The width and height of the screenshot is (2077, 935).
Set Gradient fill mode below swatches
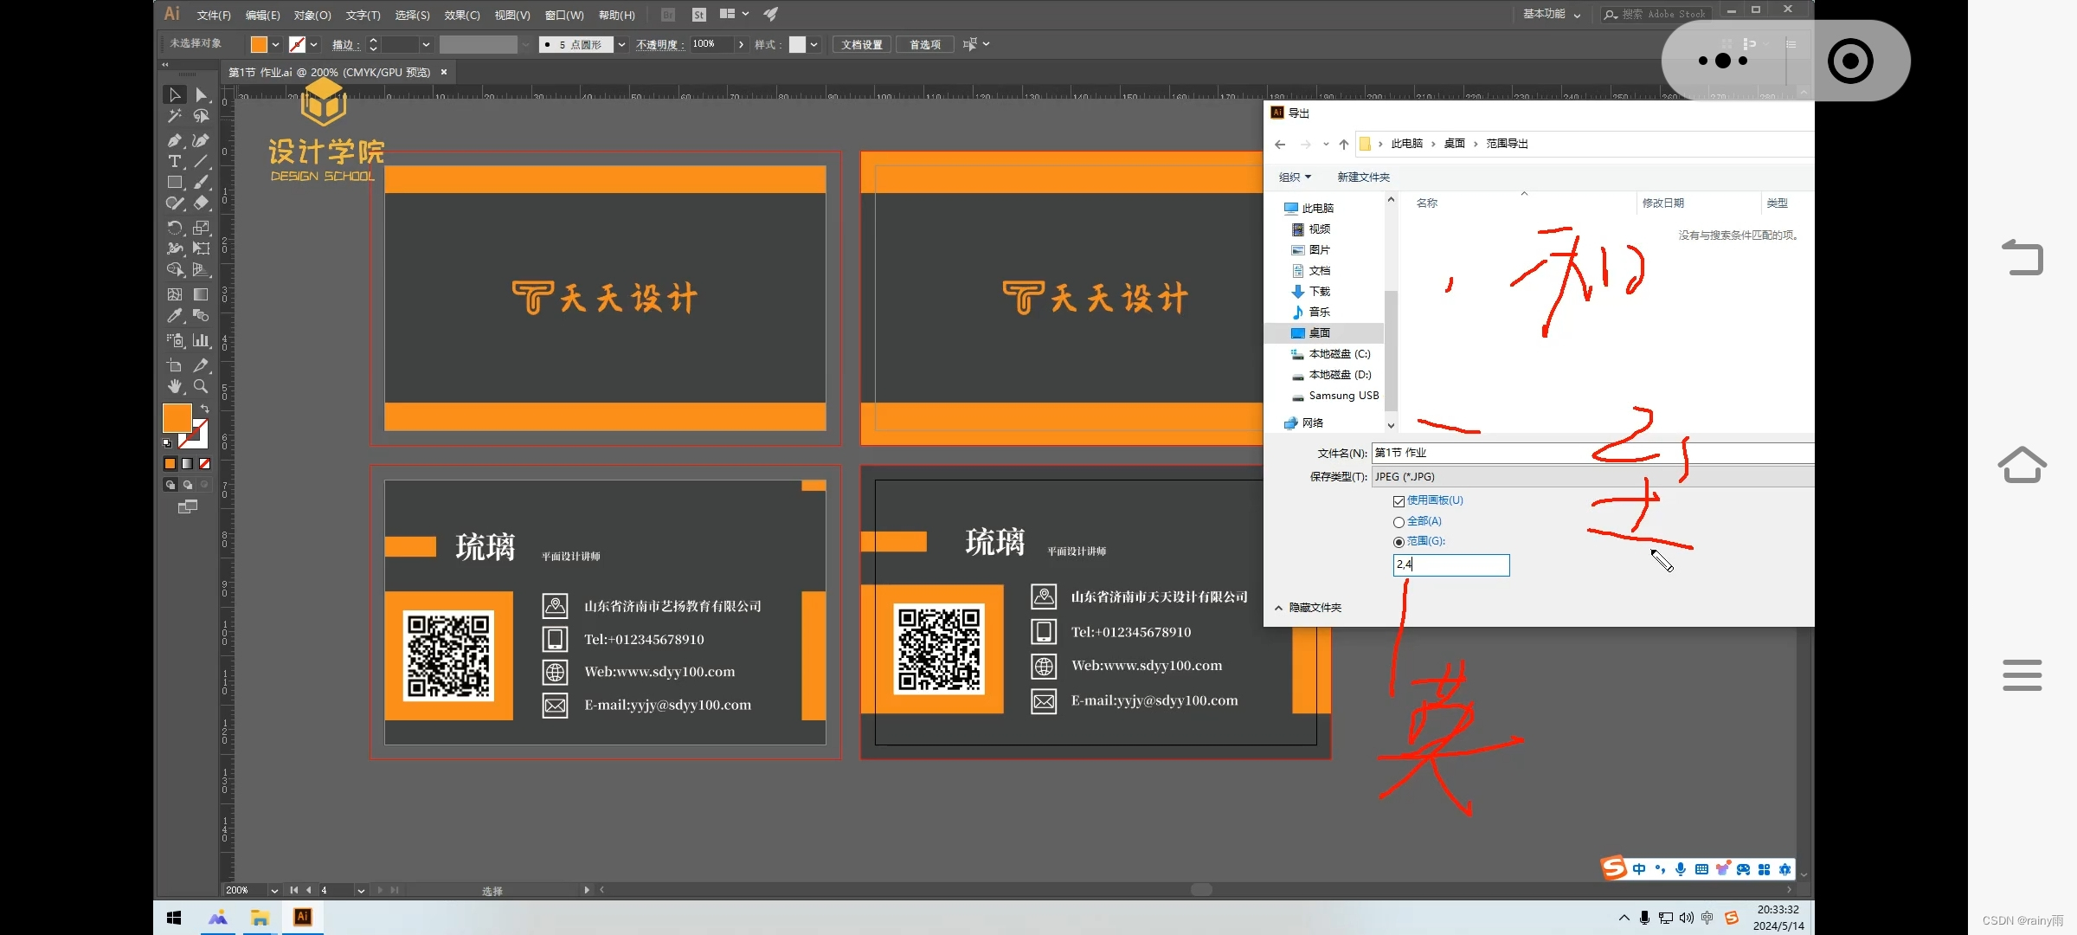187,464
